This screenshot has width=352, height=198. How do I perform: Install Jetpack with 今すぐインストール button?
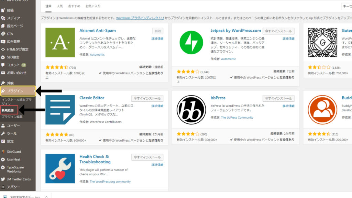click(x=278, y=31)
